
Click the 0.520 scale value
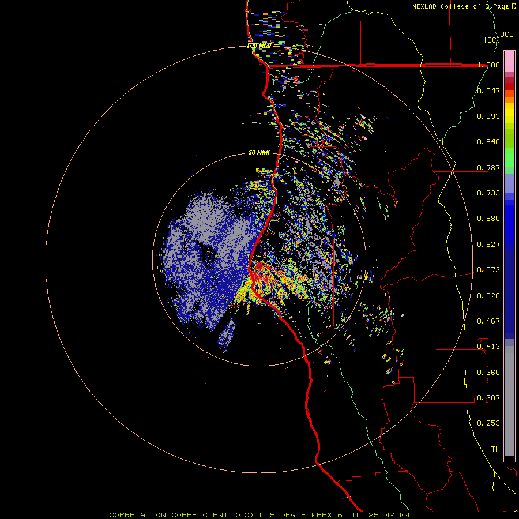pos(488,296)
